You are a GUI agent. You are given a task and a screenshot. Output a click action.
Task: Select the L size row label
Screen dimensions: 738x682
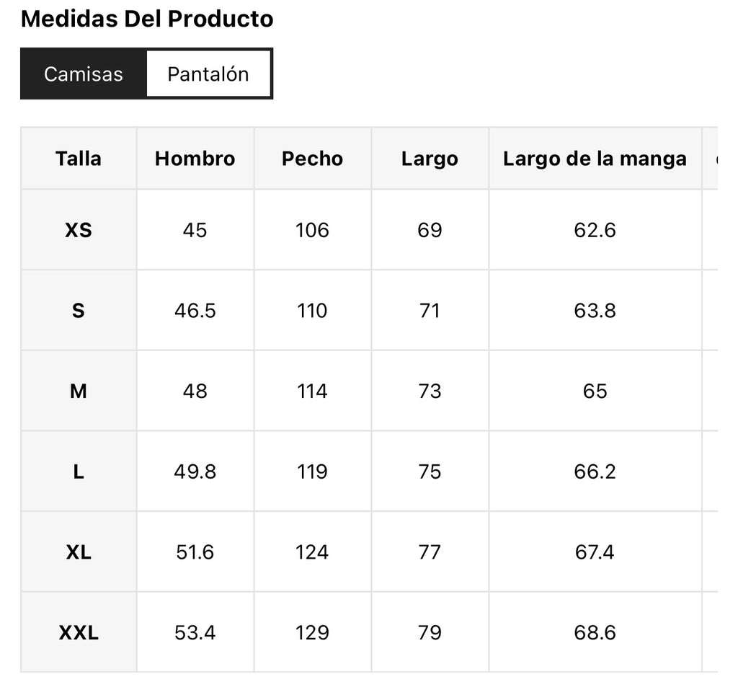[x=79, y=471]
